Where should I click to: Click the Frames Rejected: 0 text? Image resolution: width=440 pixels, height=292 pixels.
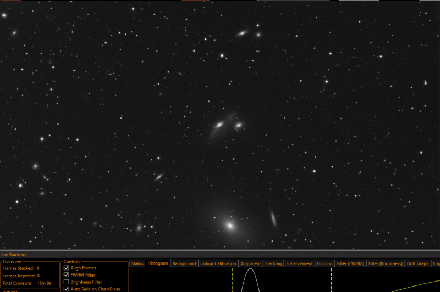click(x=21, y=276)
